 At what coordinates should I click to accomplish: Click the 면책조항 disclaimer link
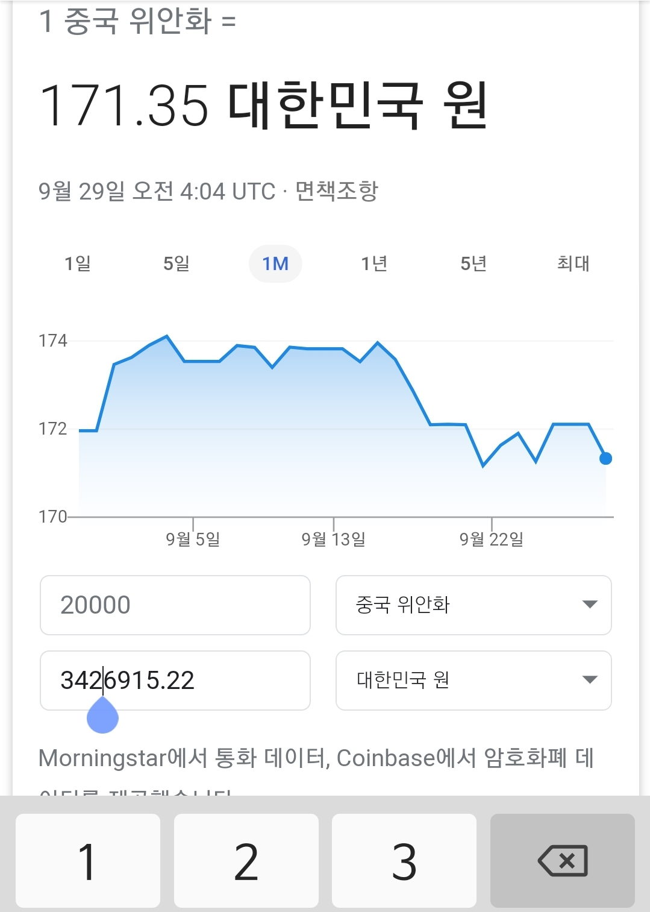pyautogui.click(x=337, y=191)
